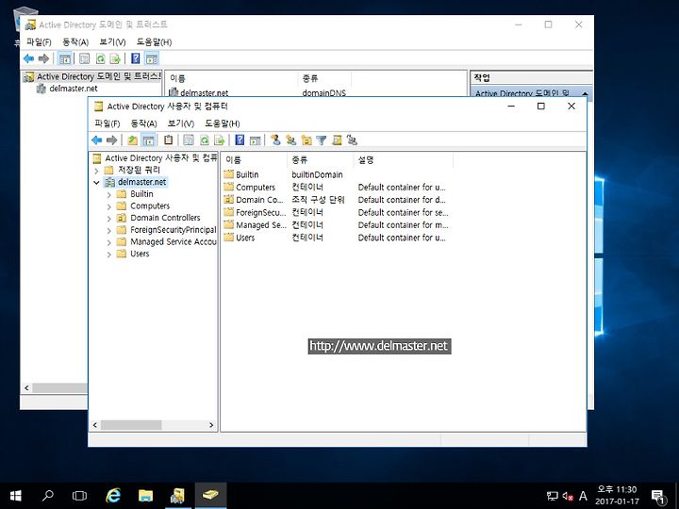Expand the Managed Service Accounts tree node
This screenshot has height=509, width=679.
point(109,242)
